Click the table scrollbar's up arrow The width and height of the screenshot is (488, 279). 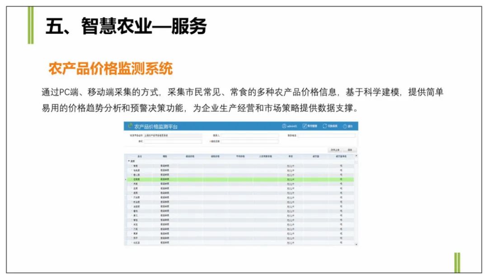tap(356, 156)
